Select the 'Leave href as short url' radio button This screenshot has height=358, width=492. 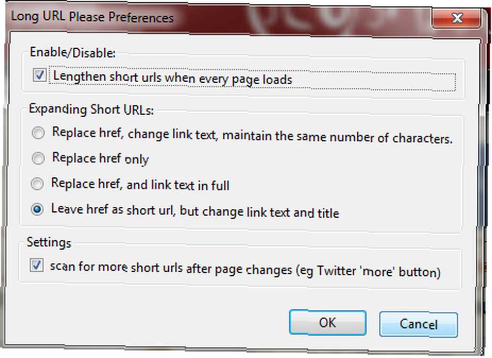tap(37, 209)
